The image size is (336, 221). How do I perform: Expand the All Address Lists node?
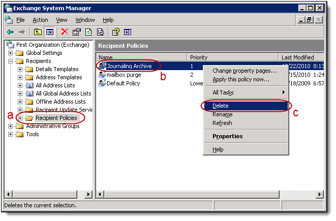coord(20,85)
